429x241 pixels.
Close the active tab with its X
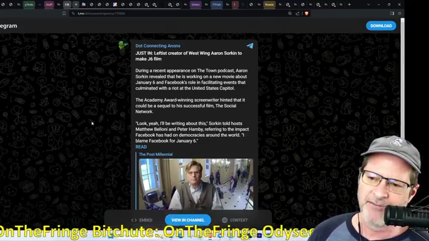pyautogui.click(x=76, y=5)
